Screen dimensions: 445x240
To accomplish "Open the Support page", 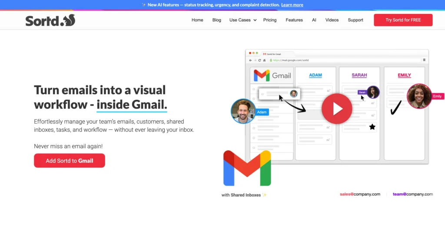I will click(355, 20).
